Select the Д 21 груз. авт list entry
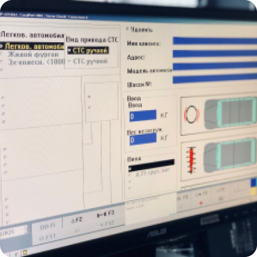The height and width of the screenshot is (257, 257). click(152, 173)
